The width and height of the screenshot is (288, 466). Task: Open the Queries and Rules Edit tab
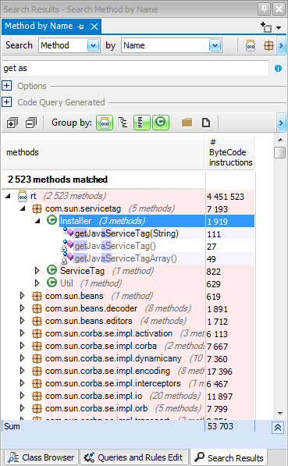[x=135, y=457]
